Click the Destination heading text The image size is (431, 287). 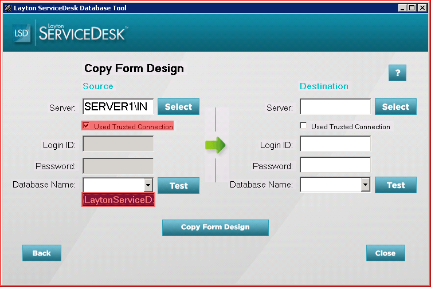324,86
